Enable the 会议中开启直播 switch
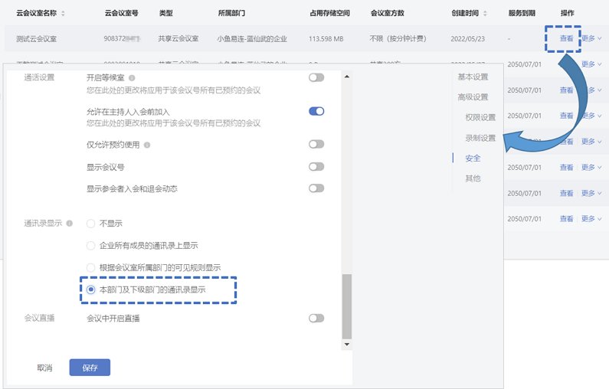The image size is (609, 389). pyautogui.click(x=316, y=319)
